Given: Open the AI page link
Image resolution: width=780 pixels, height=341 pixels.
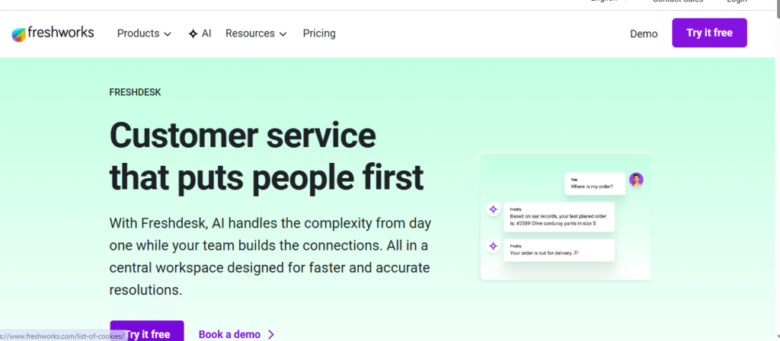Looking at the screenshot, I should [x=200, y=33].
